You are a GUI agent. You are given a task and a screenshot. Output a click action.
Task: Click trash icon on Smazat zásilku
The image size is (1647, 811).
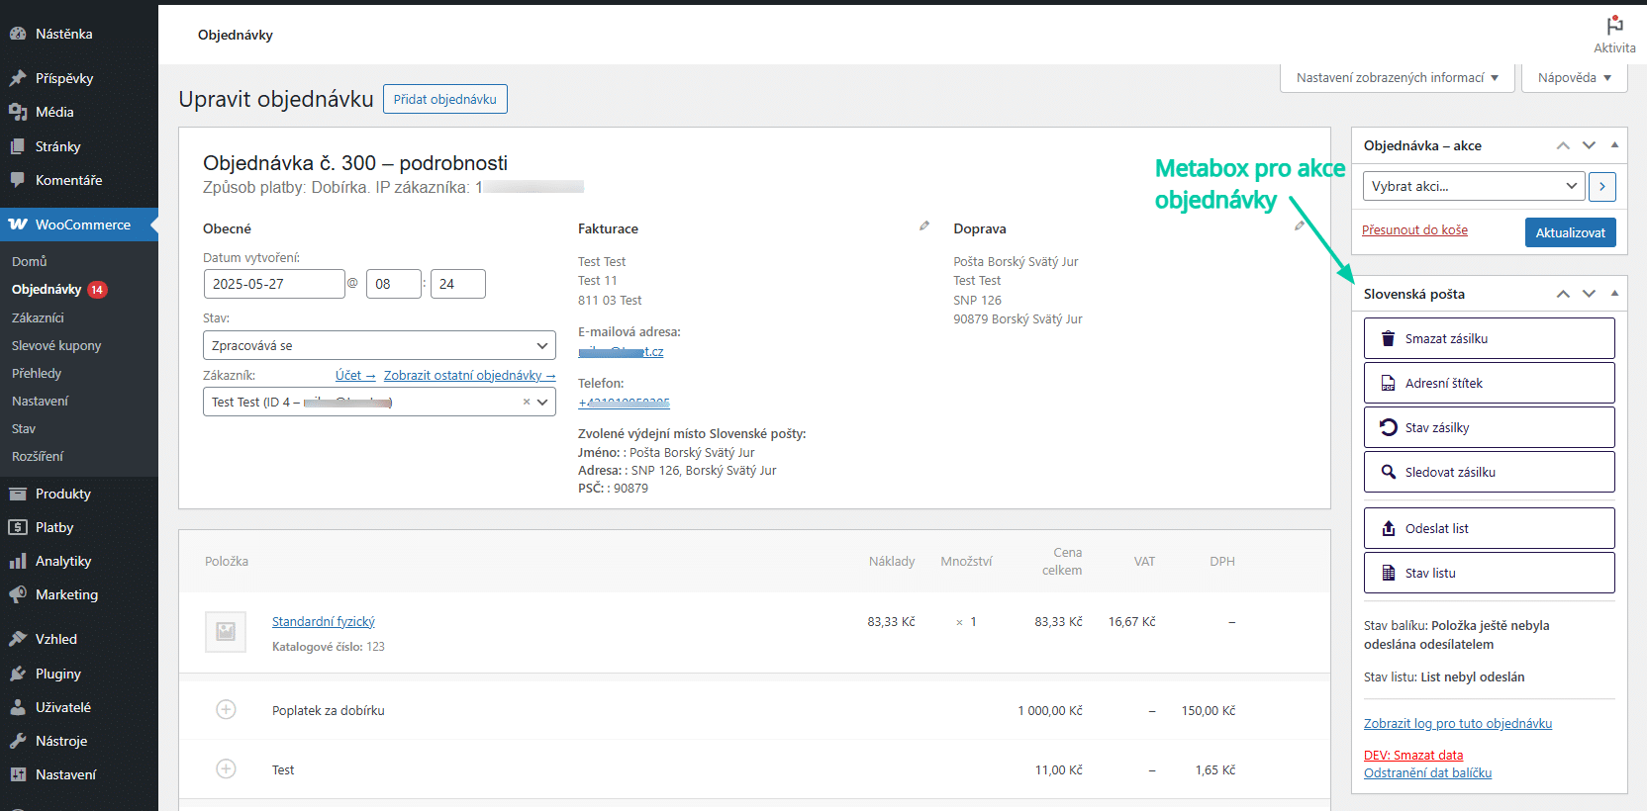point(1389,338)
